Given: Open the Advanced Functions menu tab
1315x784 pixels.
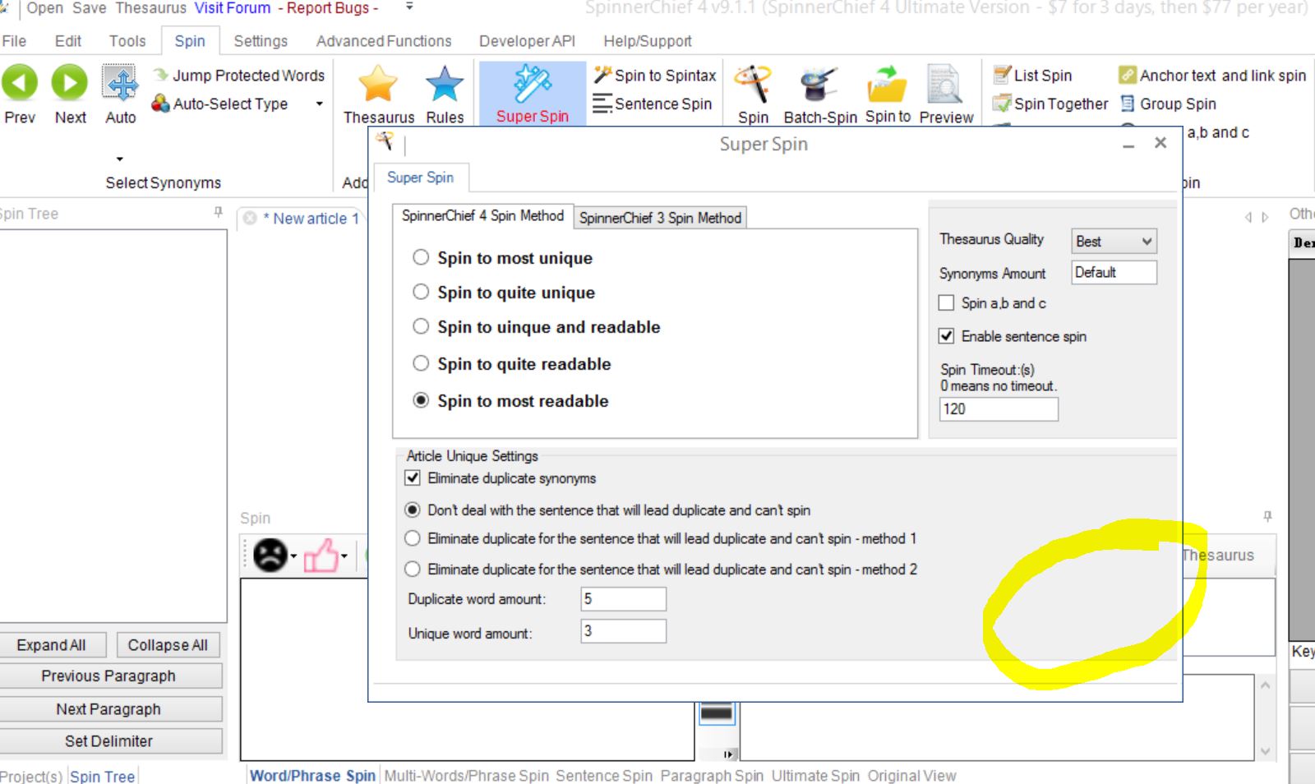Looking at the screenshot, I should pyautogui.click(x=384, y=41).
